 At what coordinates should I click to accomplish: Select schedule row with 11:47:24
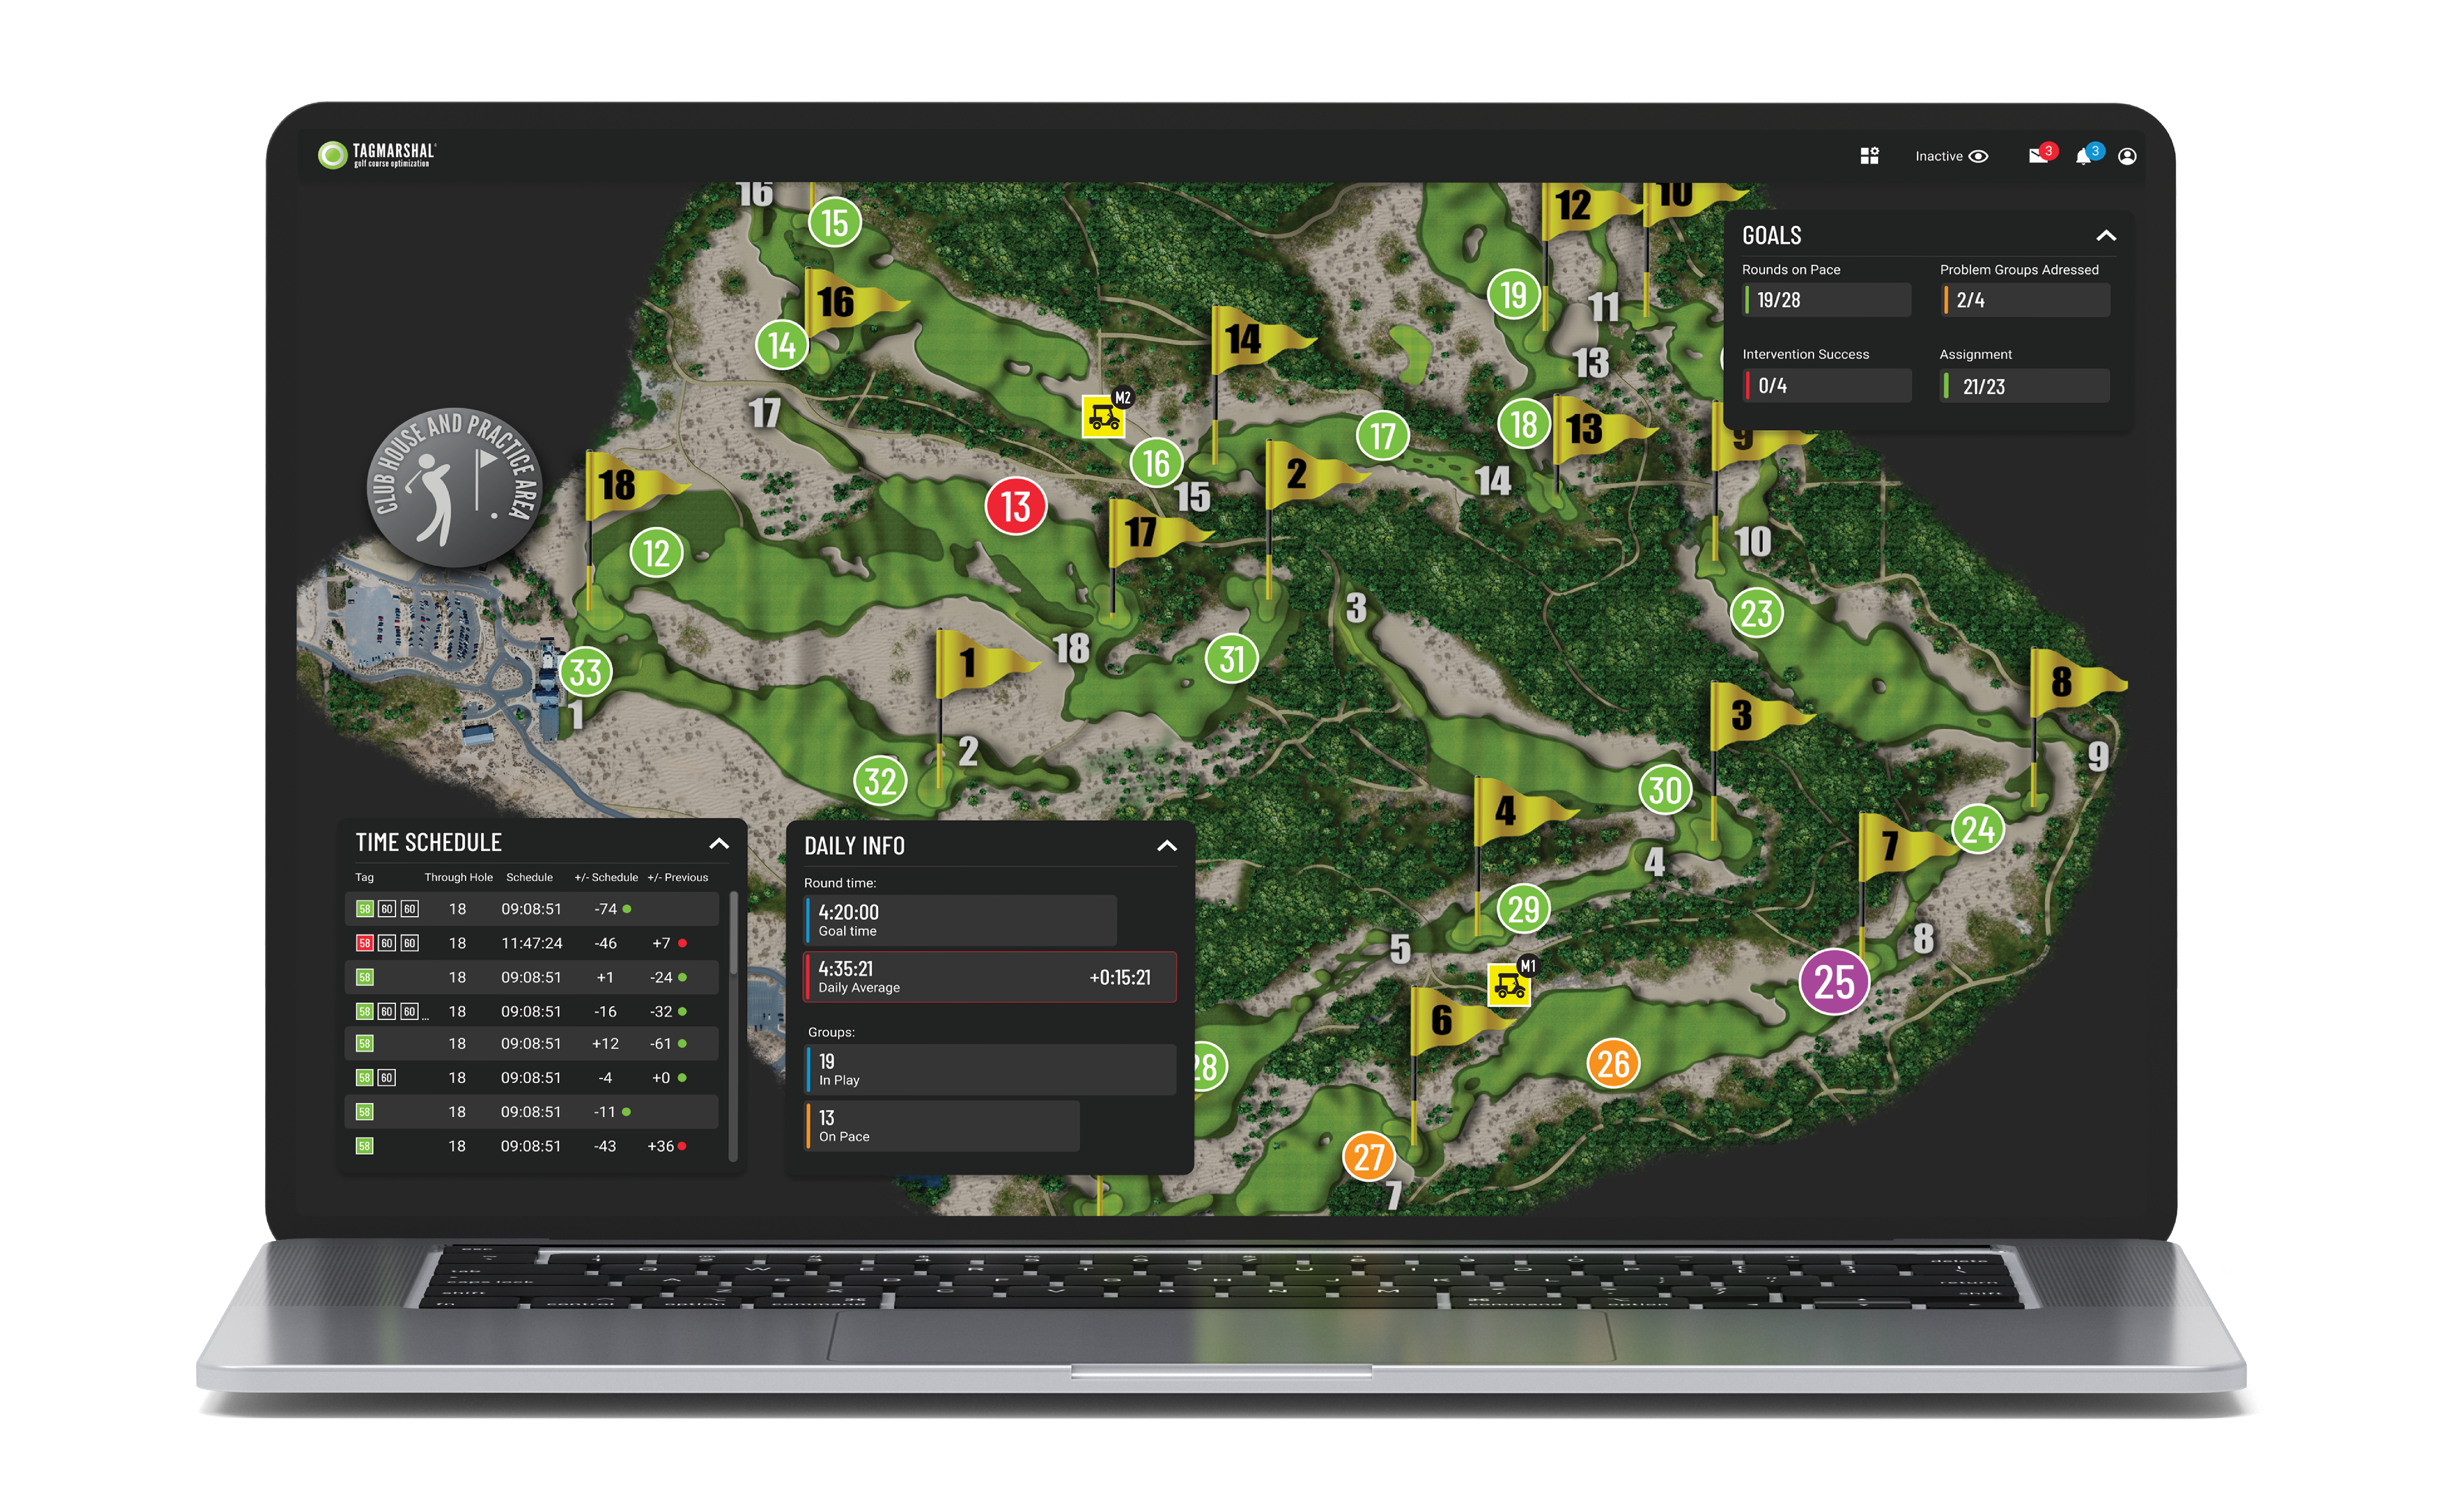pyautogui.click(x=532, y=943)
